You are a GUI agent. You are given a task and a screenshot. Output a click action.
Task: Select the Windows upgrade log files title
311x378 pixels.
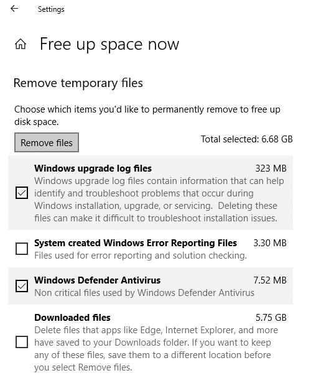click(x=93, y=168)
